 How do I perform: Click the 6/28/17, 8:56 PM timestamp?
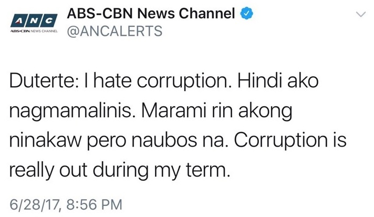pos(66,203)
